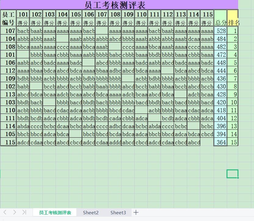254x221 pixels.
Task: Click the next sheet arrow icon
Action: (14, 212)
